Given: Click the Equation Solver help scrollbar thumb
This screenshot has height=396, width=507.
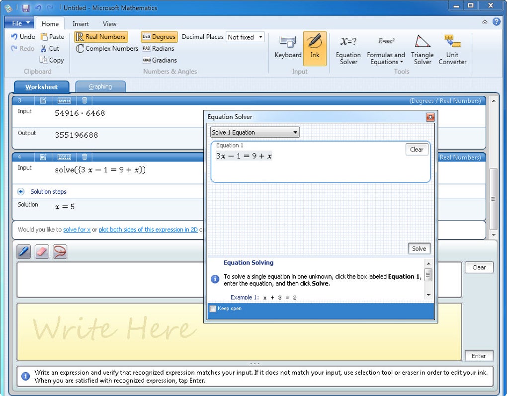Looking at the screenshot, I should click(x=428, y=275).
